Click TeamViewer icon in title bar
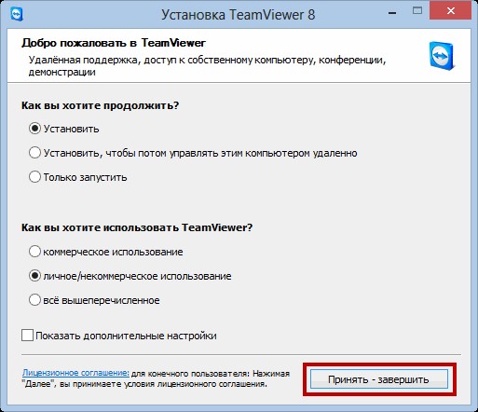Image resolution: width=478 pixels, height=412 pixels. pyautogui.click(x=16, y=14)
